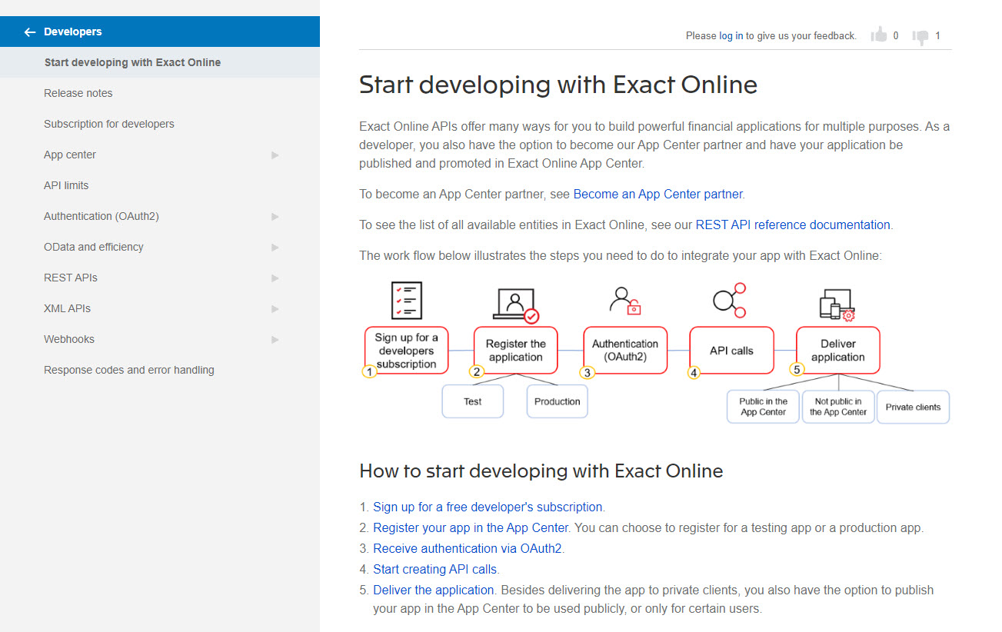Open XML APIs sidebar entry

pyautogui.click(x=67, y=308)
